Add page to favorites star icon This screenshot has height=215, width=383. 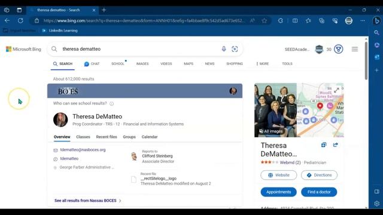[265, 21]
